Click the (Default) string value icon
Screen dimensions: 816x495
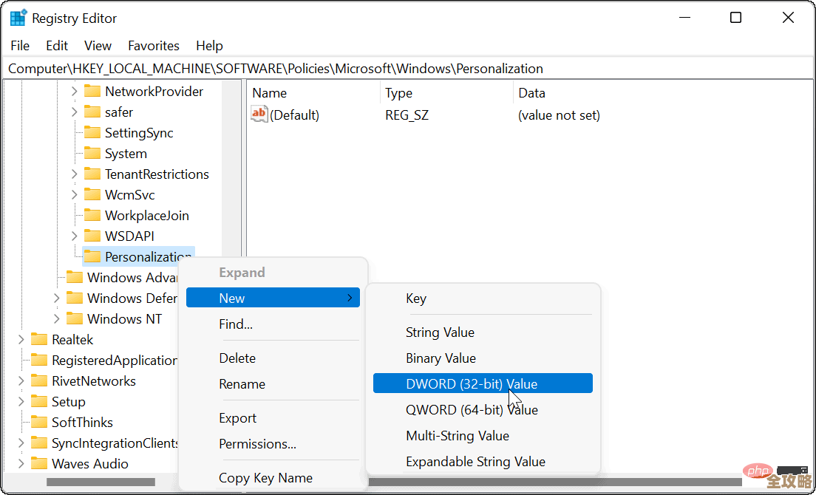click(x=260, y=115)
